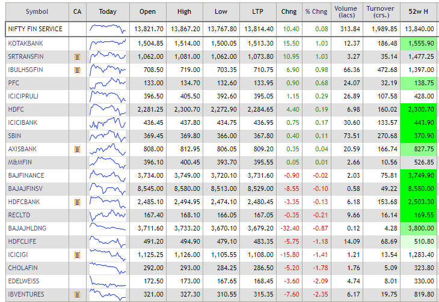Open the EDELWEISS symbol link
439x302 pixels.
pyautogui.click(x=24, y=281)
